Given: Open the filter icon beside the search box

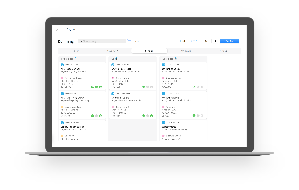Looking at the screenshot, I should pos(129,41).
